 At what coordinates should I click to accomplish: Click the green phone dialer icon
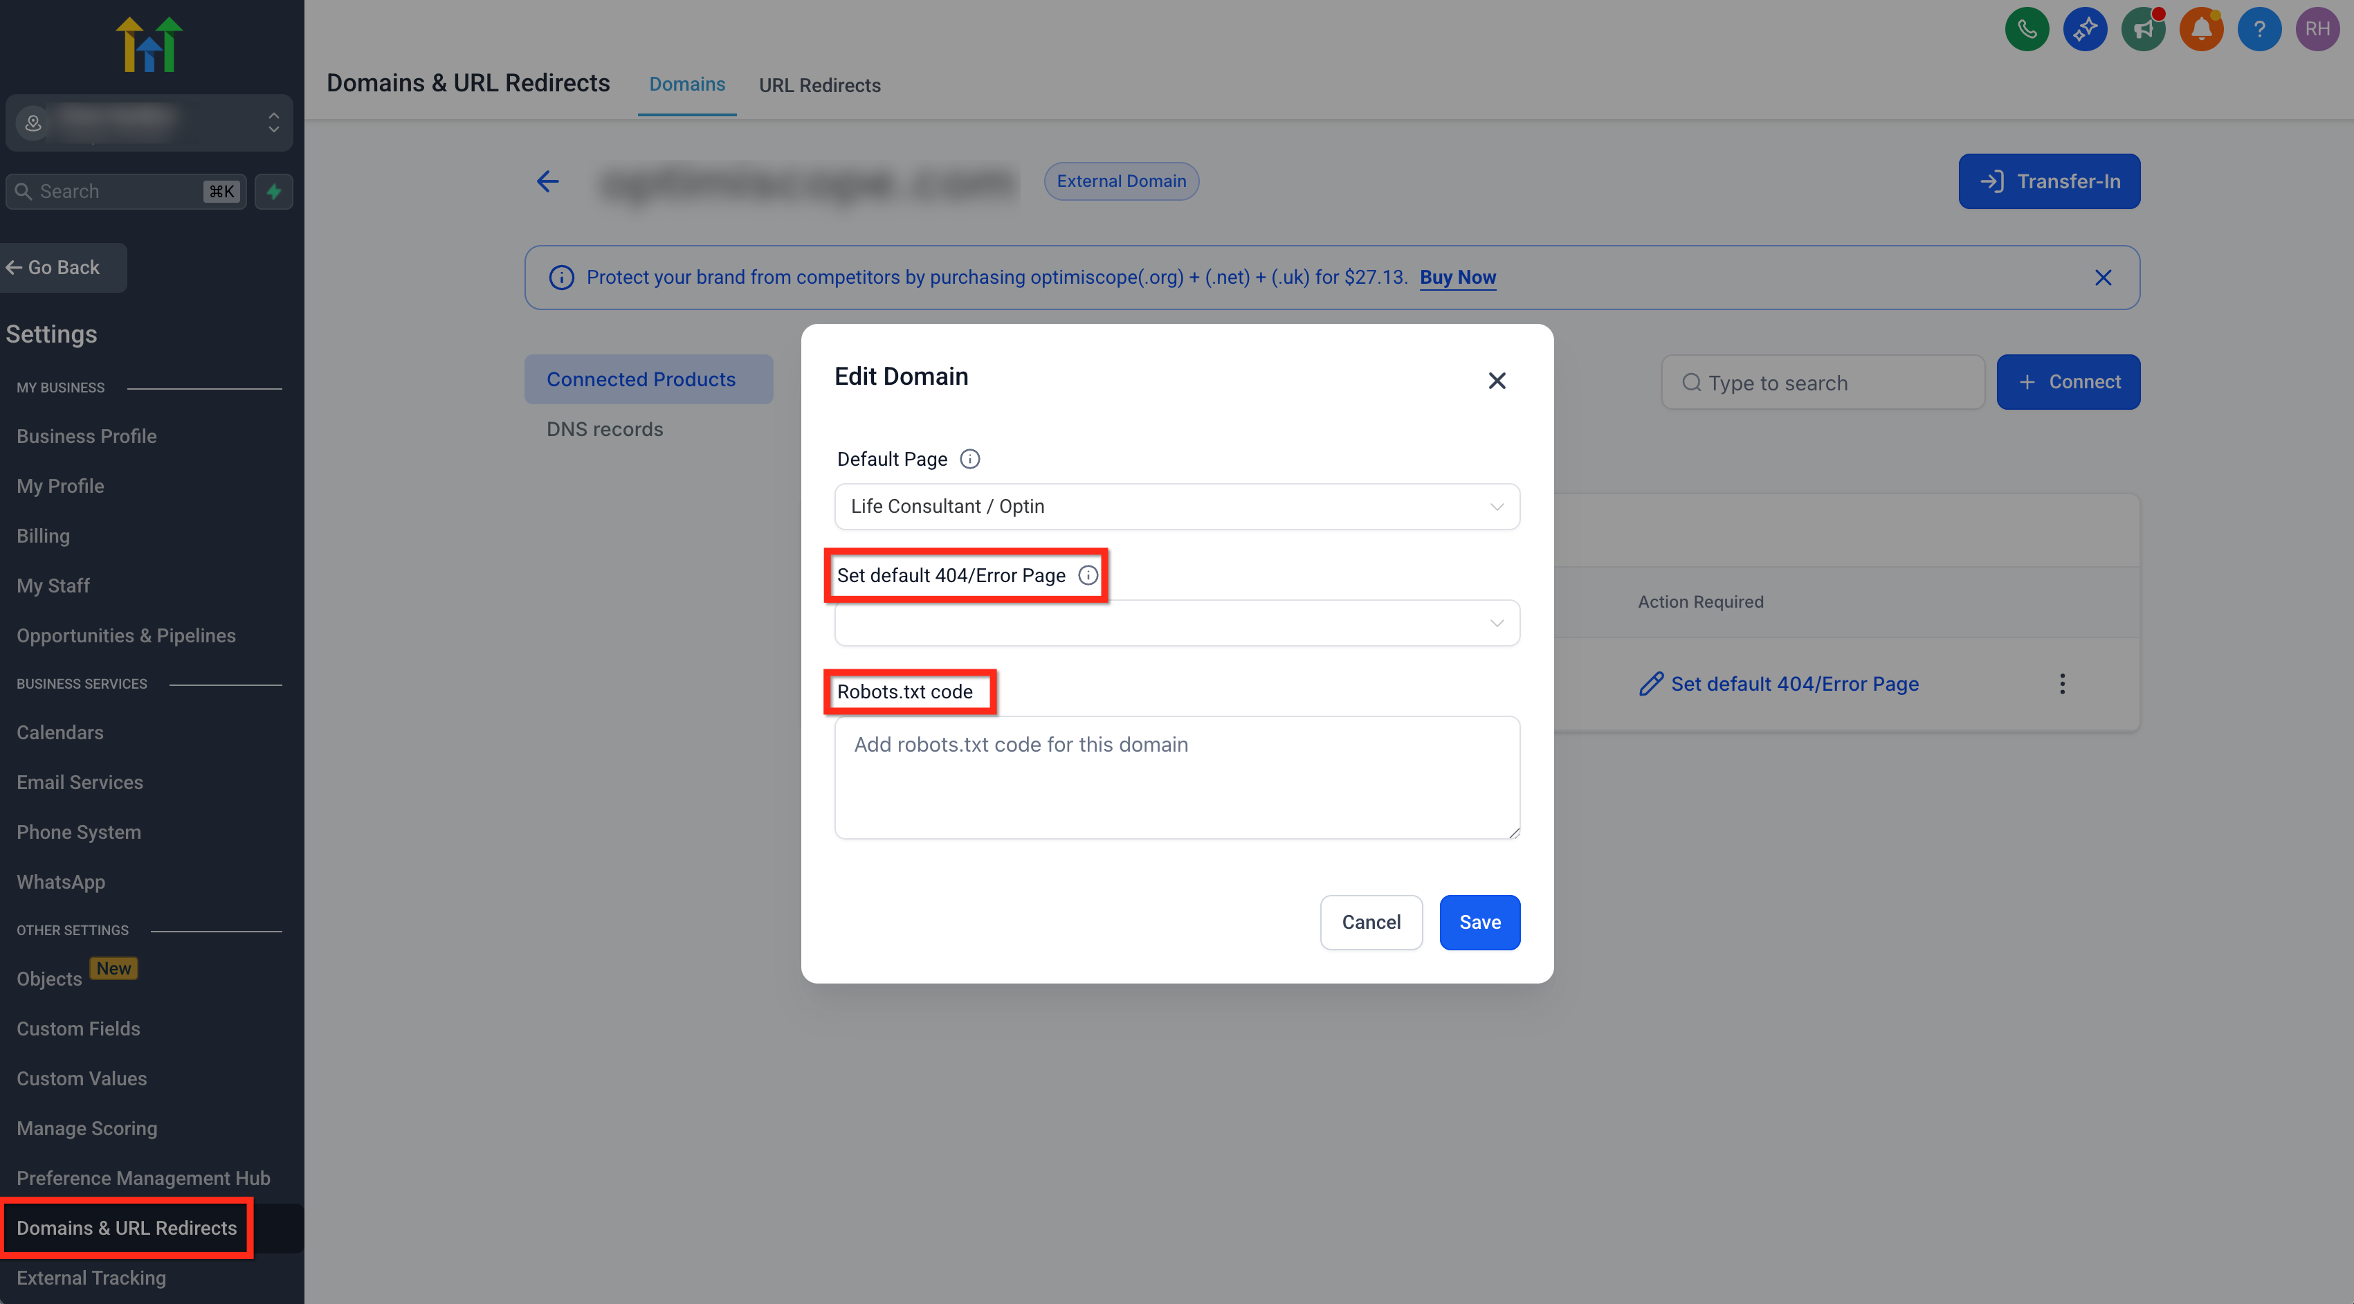click(2026, 29)
